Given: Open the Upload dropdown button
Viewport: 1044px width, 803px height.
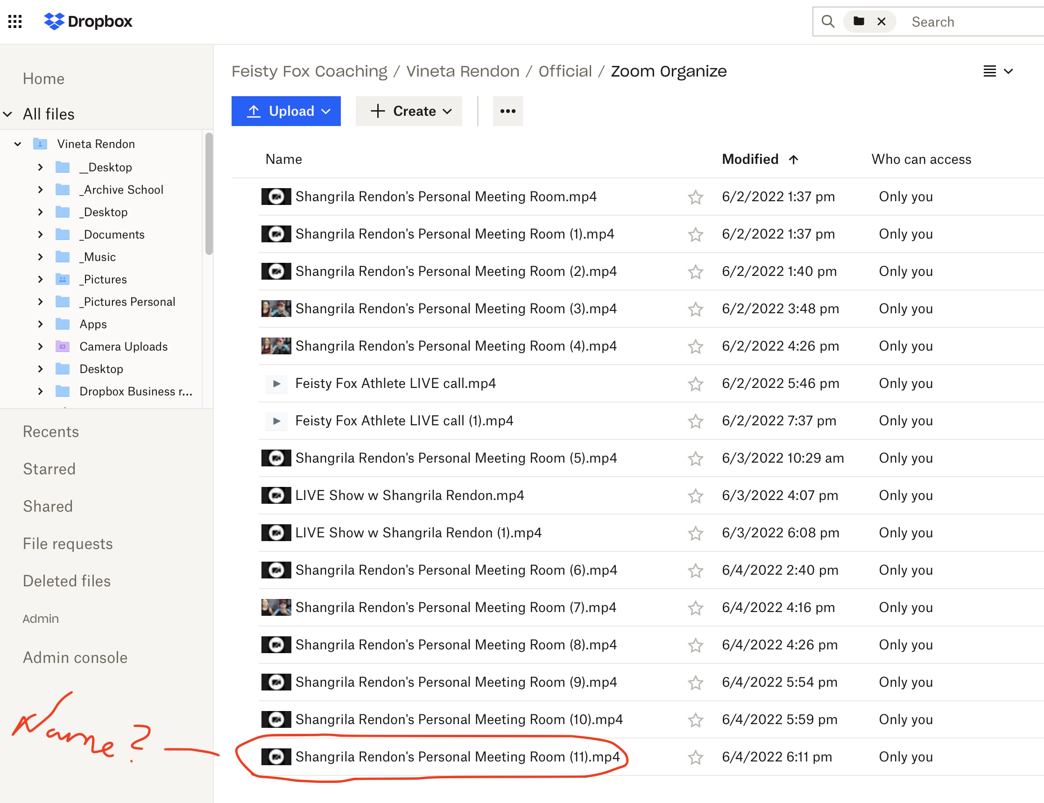Looking at the screenshot, I should pyautogui.click(x=286, y=111).
